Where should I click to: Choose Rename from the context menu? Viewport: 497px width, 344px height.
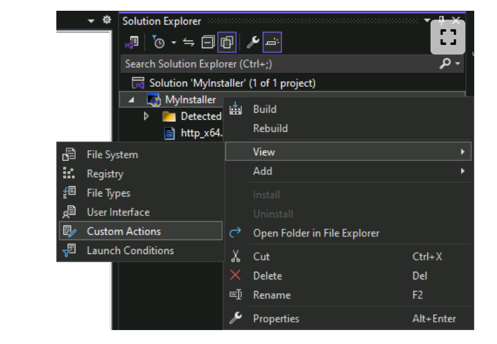(x=349, y=295)
